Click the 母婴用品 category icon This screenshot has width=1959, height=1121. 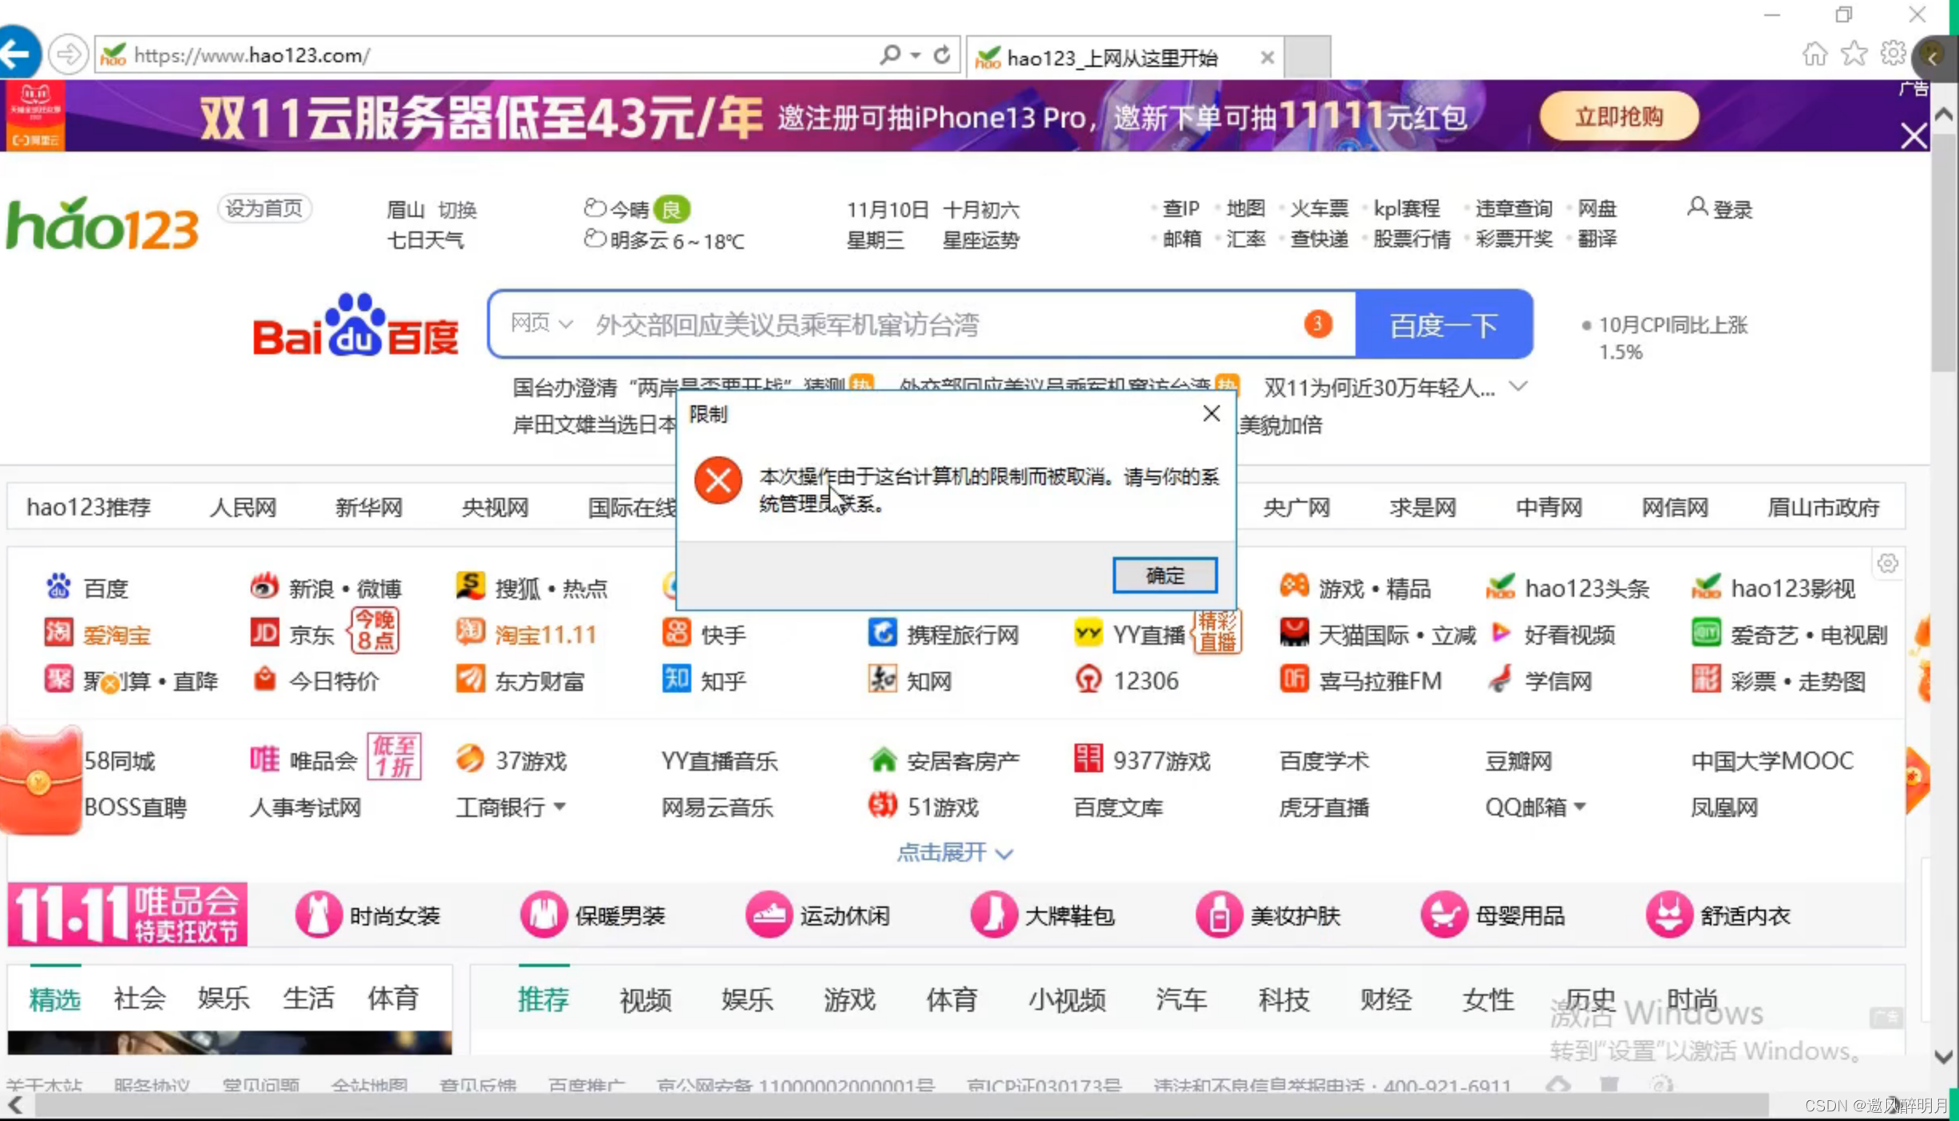pyautogui.click(x=1444, y=914)
